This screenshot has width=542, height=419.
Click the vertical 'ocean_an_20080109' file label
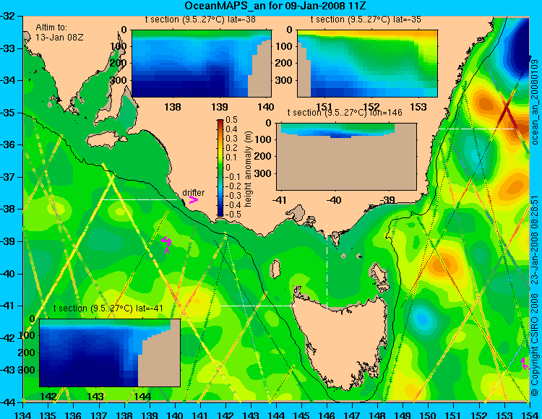[x=534, y=103]
